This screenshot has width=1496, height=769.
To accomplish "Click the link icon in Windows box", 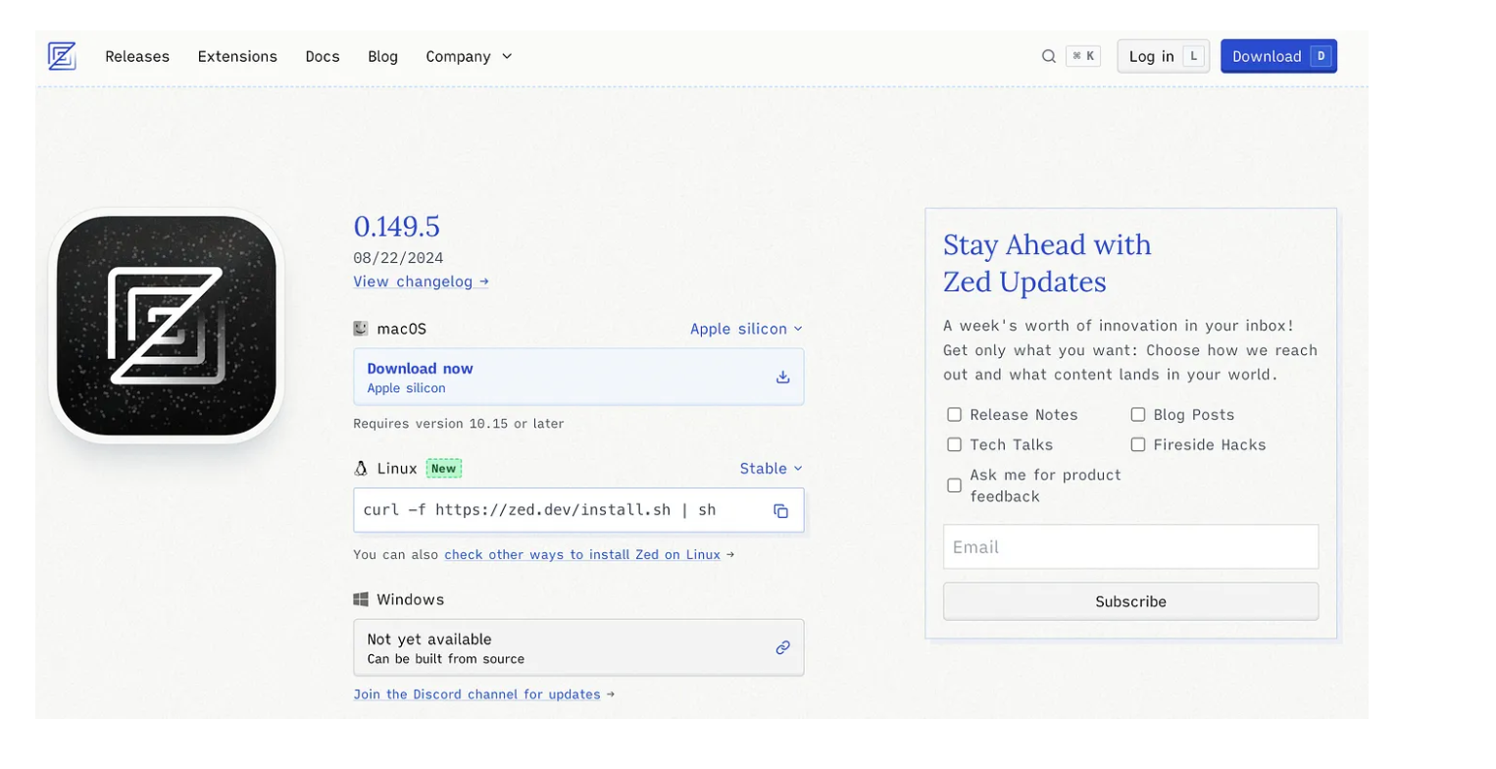I will [x=782, y=647].
